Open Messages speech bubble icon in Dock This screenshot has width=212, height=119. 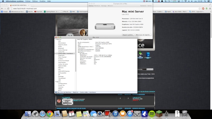click(x=94, y=114)
